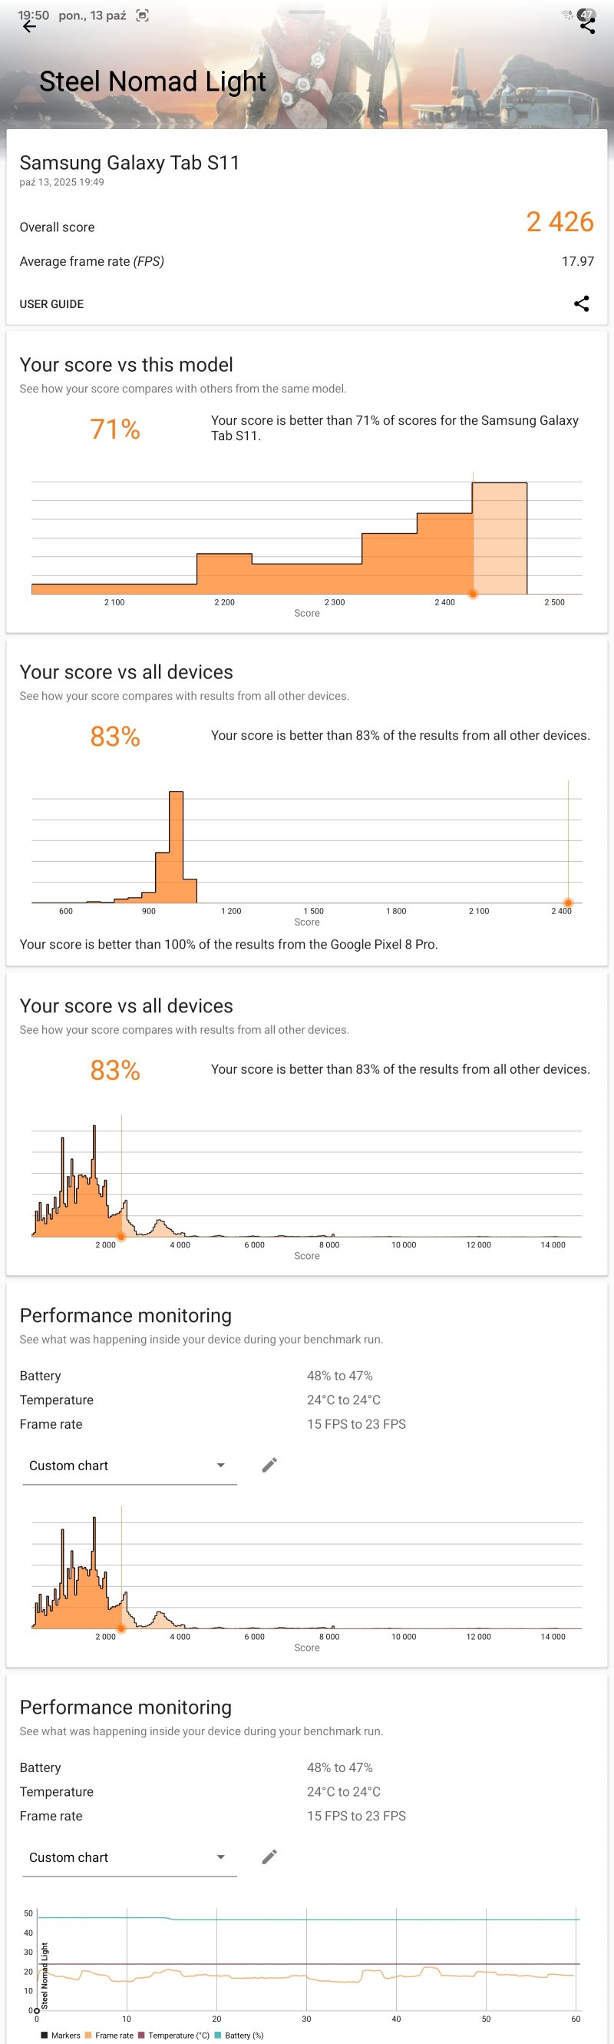
Task: Tap the Steel Nomad Light header title
Action: point(152,81)
